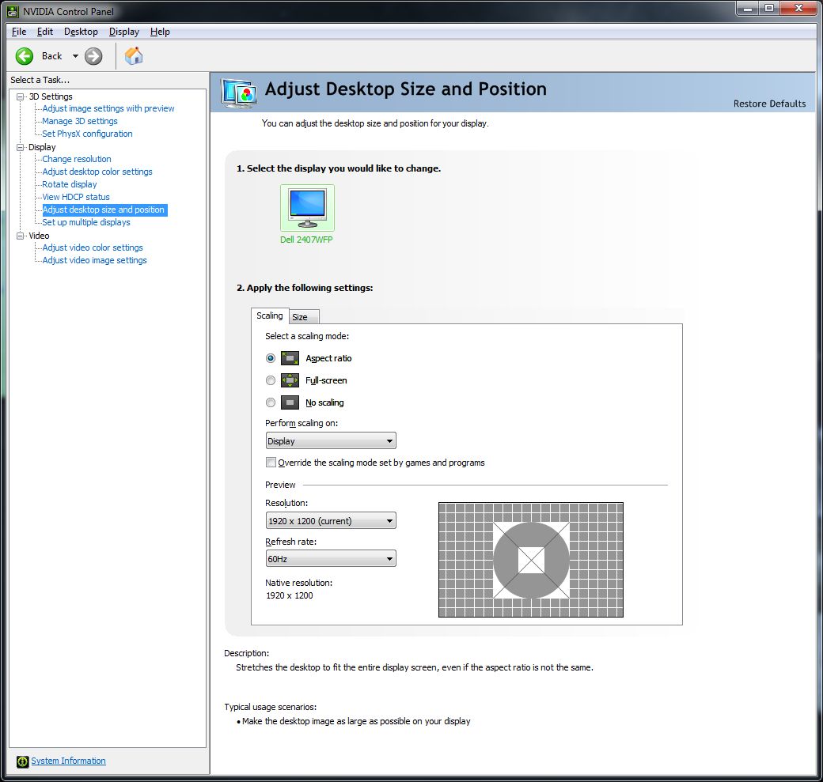Open the Desktop menu
The height and width of the screenshot is (782, 823).
point(81,32)
